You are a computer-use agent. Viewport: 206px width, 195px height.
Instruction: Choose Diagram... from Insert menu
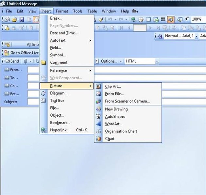tap(67, 93)
